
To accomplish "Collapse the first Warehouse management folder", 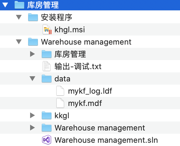I will coord(19,42).
